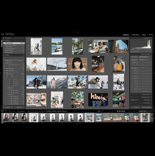Select the laundromat sitting person photo

pyautogui.click(x=118, y=82)
